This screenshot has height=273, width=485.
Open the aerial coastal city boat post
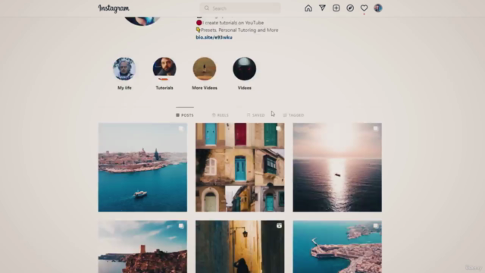coord(142,167)
